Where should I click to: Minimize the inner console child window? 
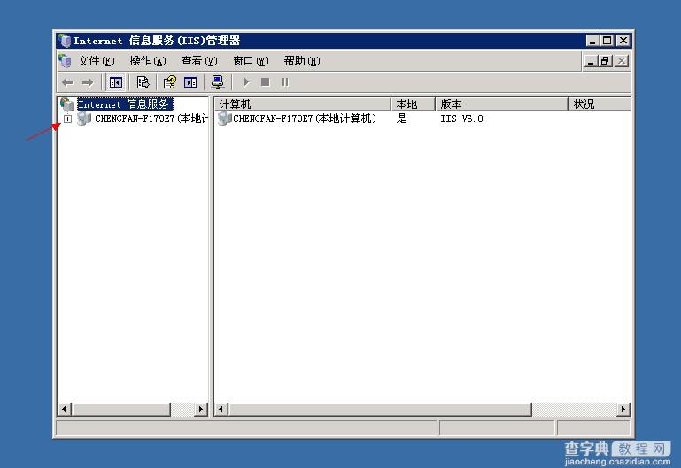[x=590, y=61]
